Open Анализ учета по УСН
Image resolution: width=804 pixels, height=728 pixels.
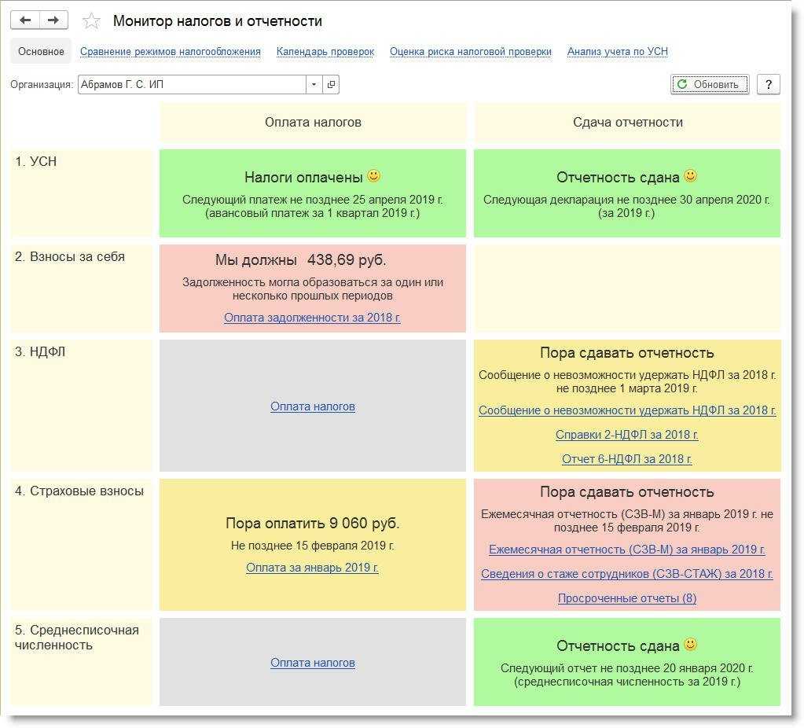[x=618, y=52]
